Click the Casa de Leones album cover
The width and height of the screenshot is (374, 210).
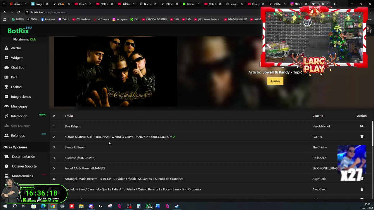tap(115, 72)
